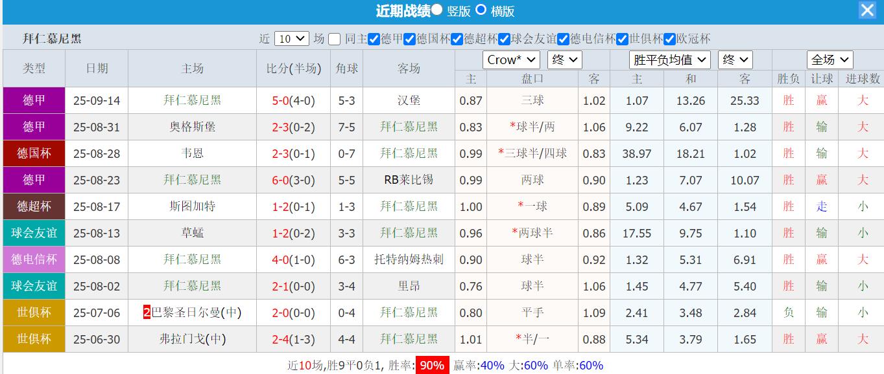Uncheck the 德甲 league filter

(x=374, y=39)
